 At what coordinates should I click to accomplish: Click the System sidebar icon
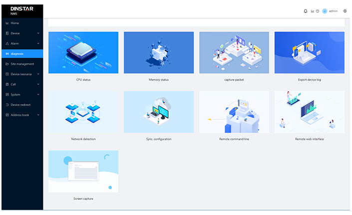coord(7,94)
